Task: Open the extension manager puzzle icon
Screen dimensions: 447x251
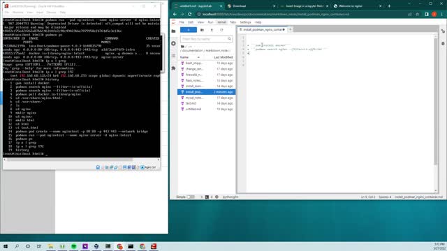Action: 173,68
